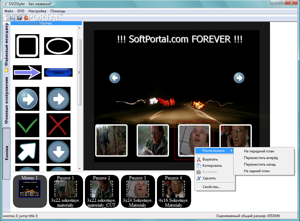Open the Файл menu
The height and width of the screenshot is (221, 300).
tap(9, 11)
